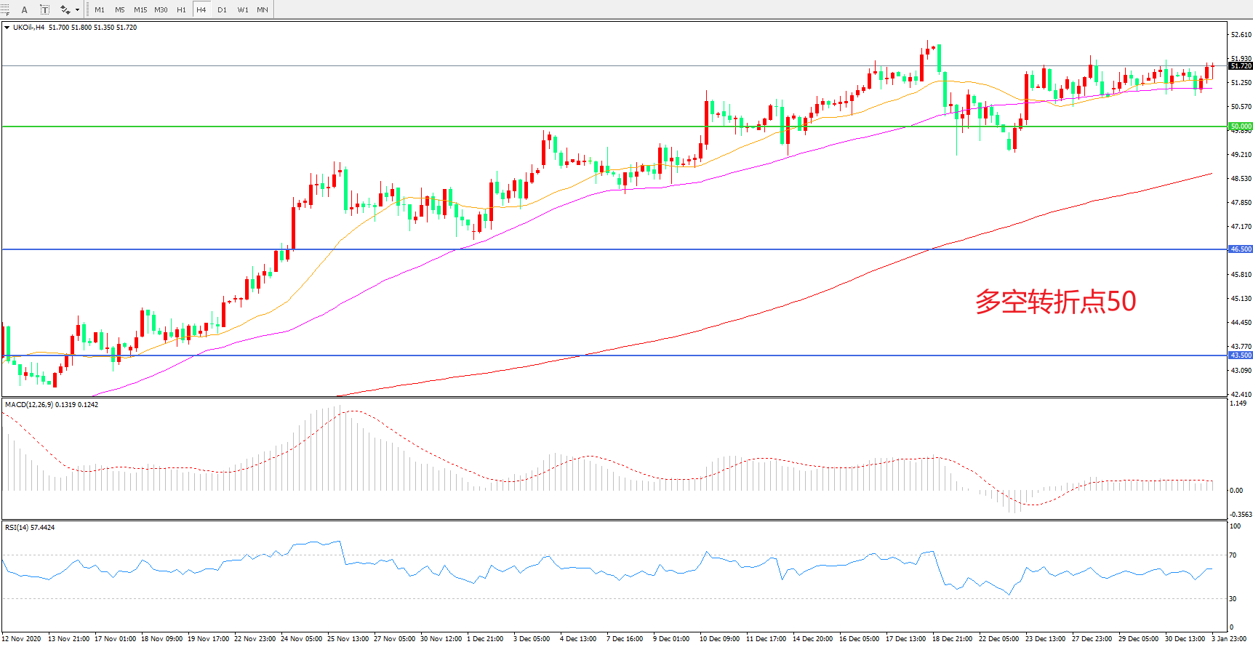Click the blue 43.500 price level label

pyautogui.click(x=1241, y=355)
